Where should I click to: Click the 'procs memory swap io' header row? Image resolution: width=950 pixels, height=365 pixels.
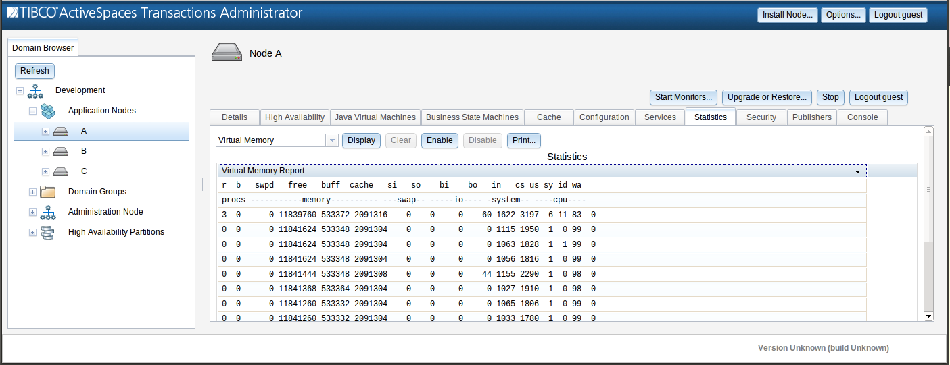[542, 200]
